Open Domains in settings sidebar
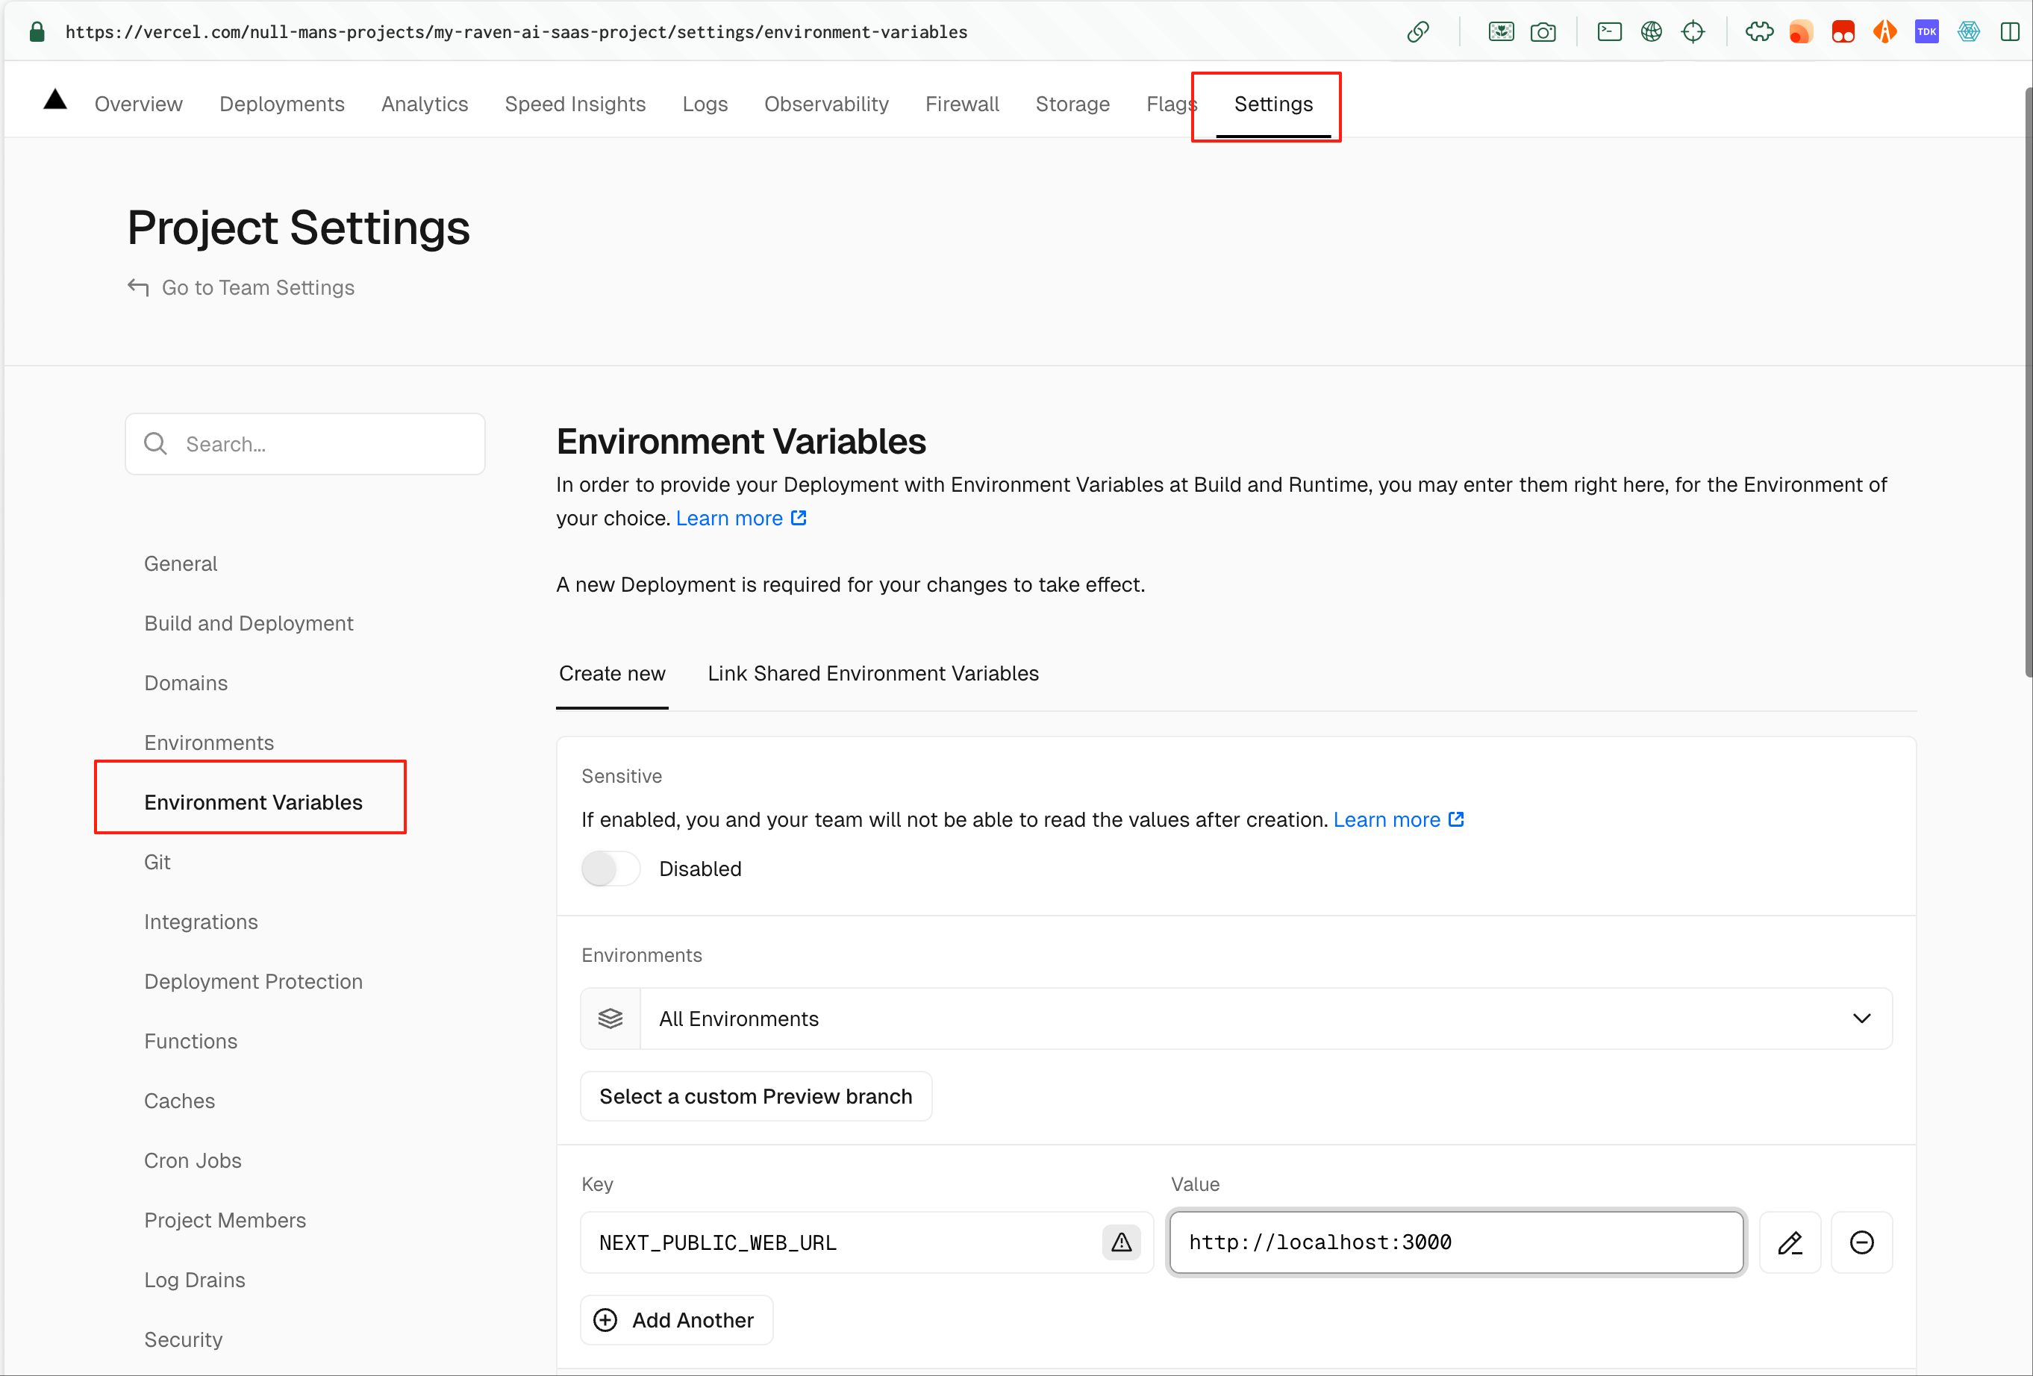The image size is (2033, 1376). pos(185,682)
